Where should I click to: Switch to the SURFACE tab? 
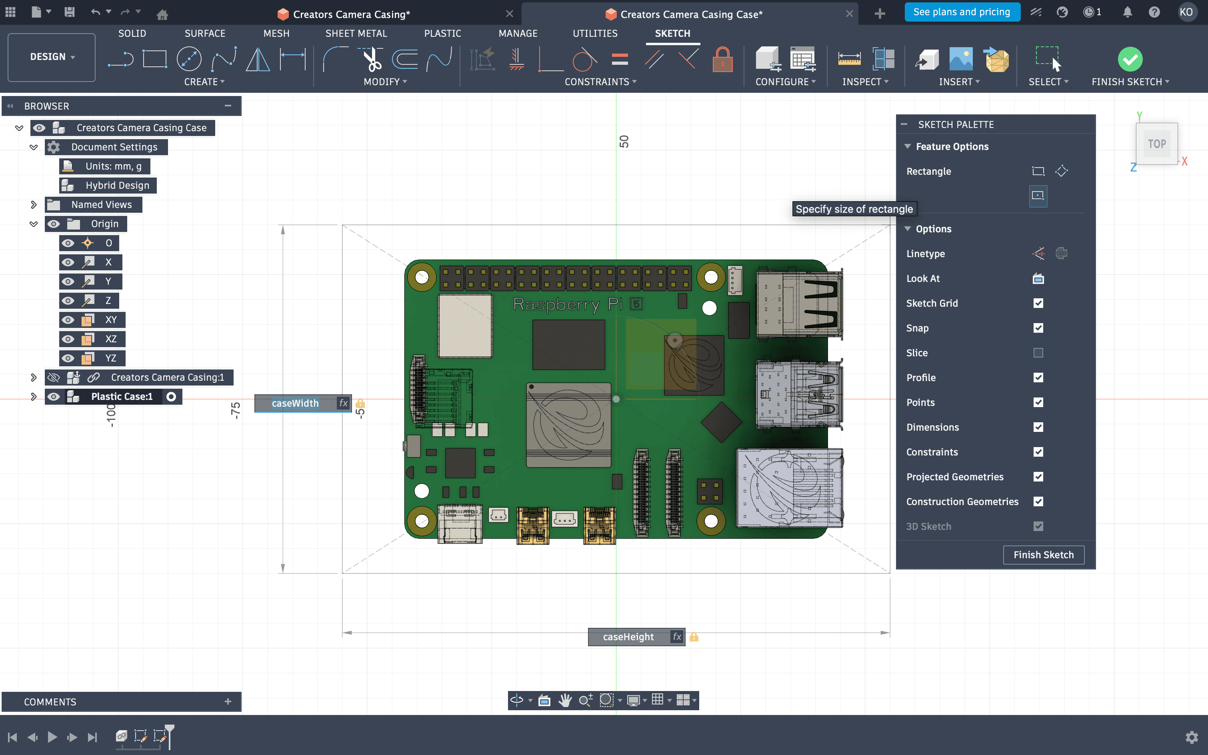[205, 34]
